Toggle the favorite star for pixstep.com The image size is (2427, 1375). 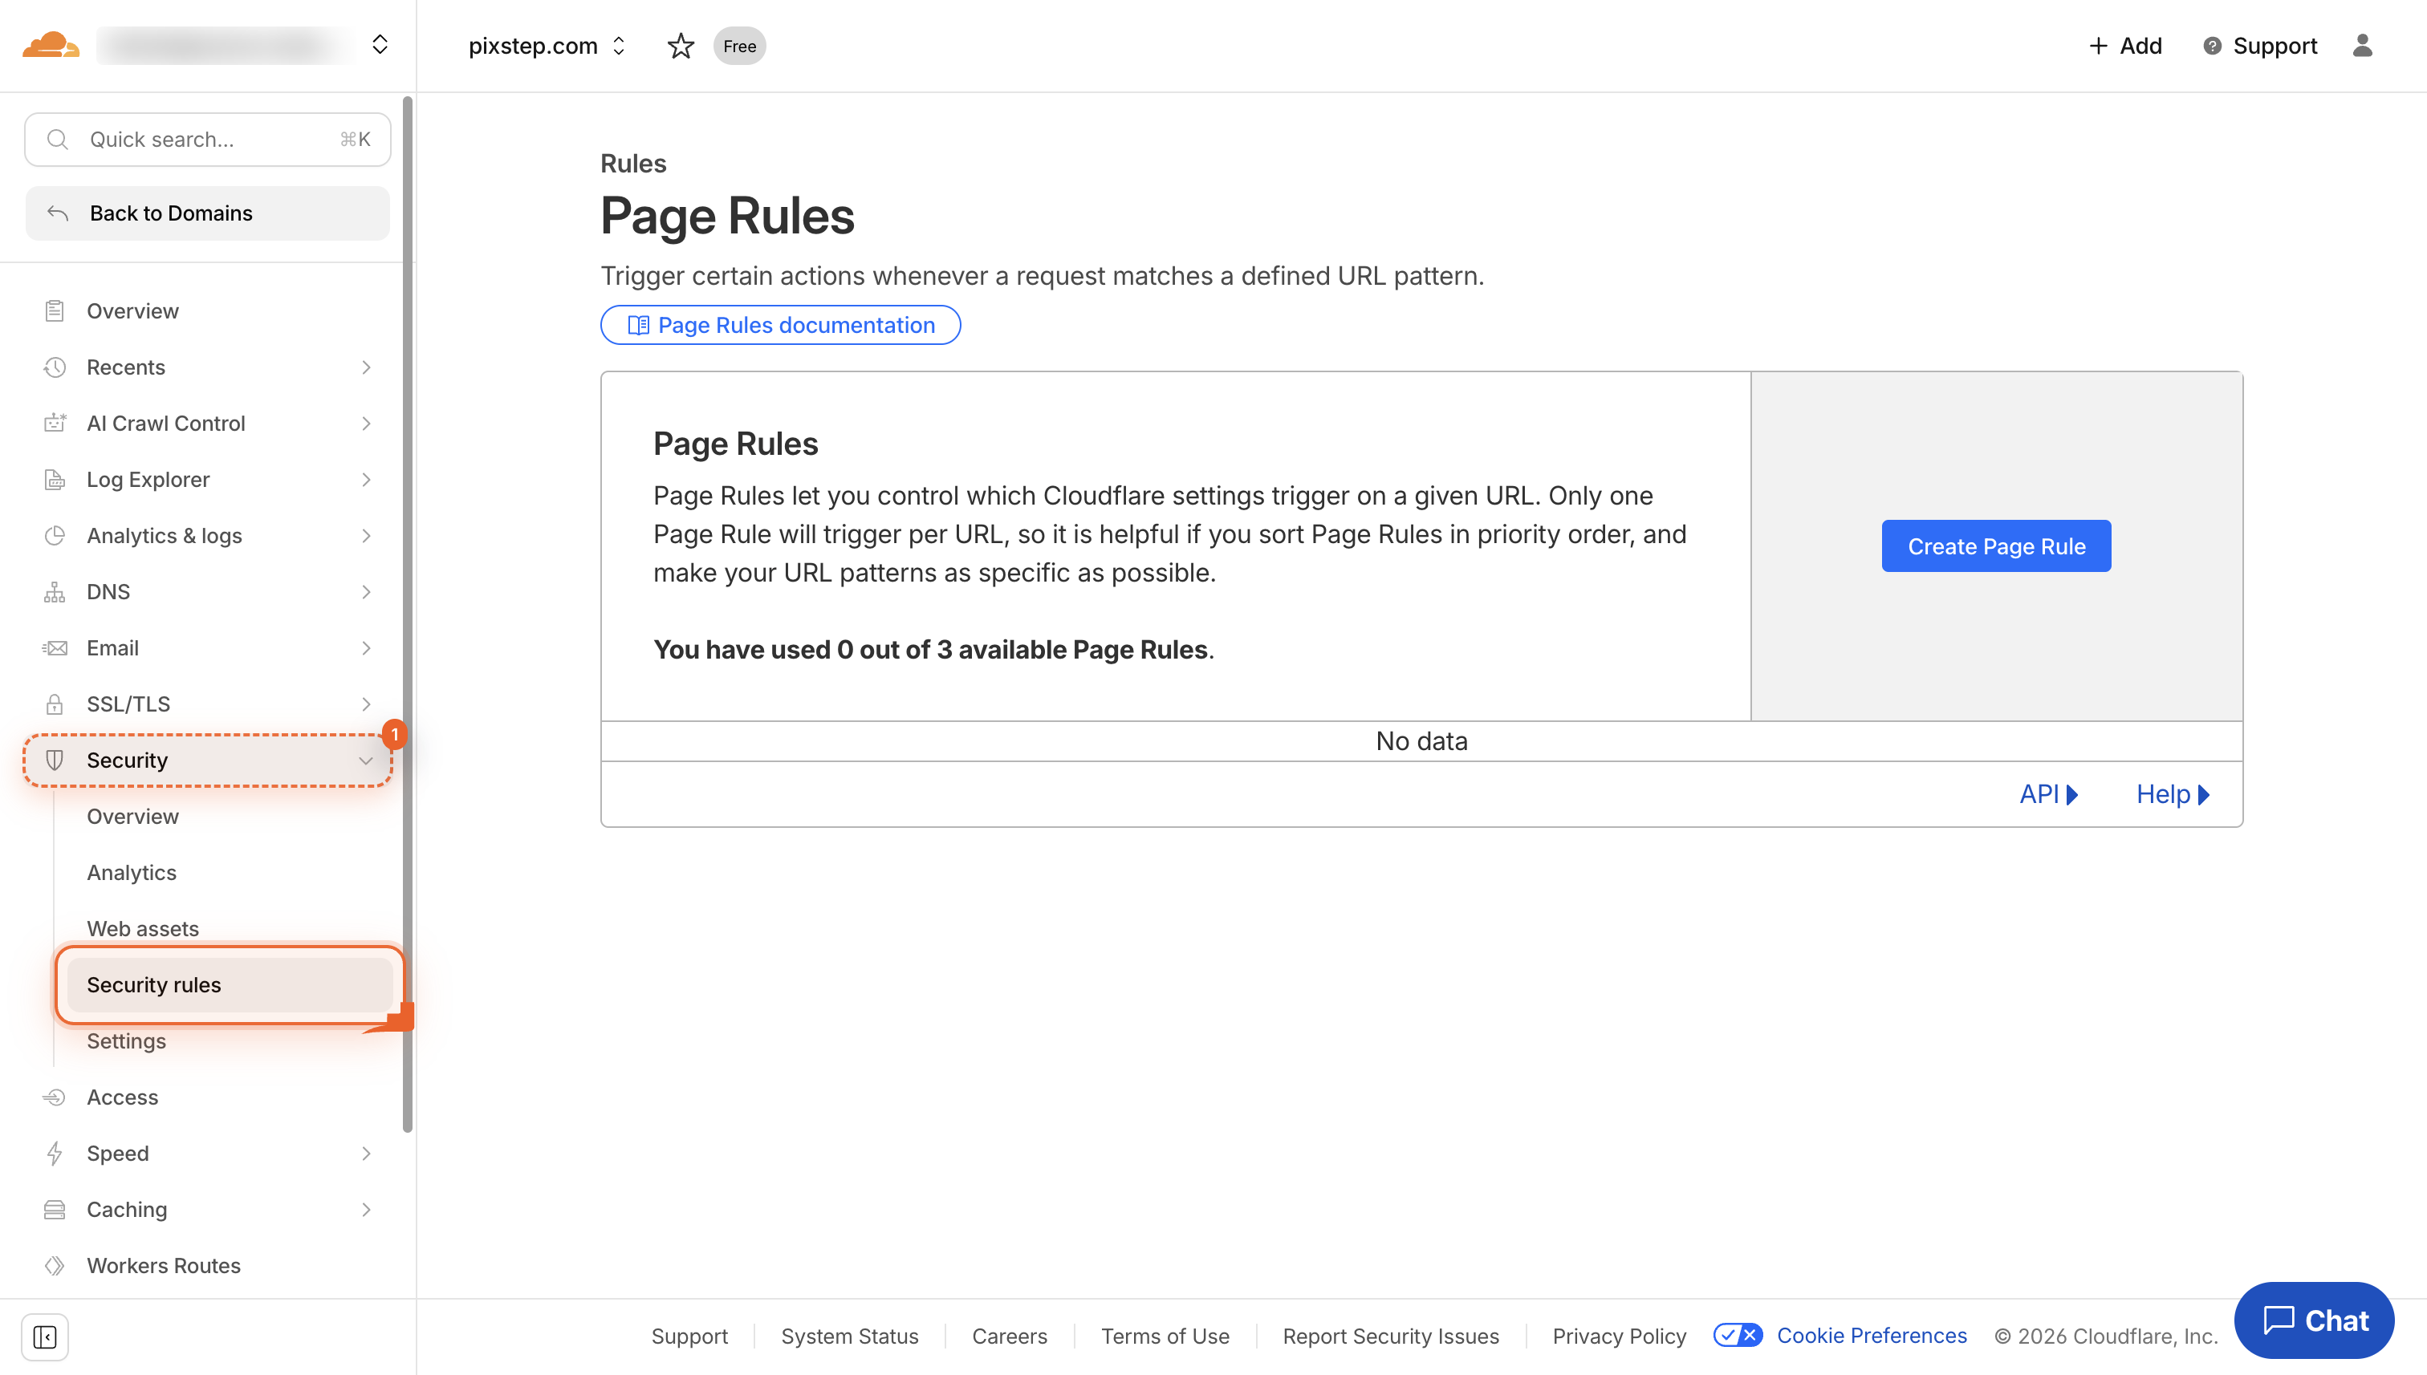[x=681, y=46]
